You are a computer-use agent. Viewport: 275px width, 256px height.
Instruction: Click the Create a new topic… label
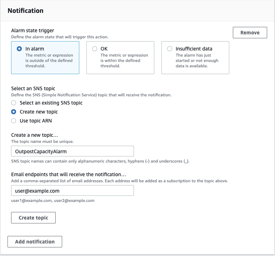click(x=34, y=135)
